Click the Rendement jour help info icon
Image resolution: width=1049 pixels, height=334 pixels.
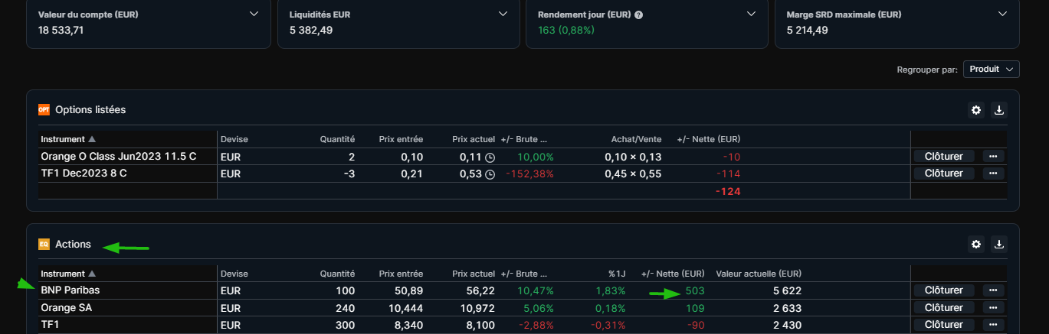pos(638,15)
